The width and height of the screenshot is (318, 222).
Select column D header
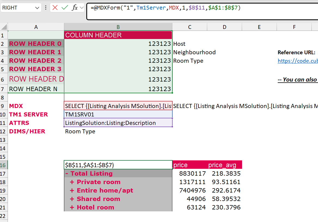[225, 27]
